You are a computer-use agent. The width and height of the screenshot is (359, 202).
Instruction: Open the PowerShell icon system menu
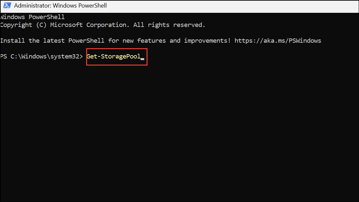[7, 5]
